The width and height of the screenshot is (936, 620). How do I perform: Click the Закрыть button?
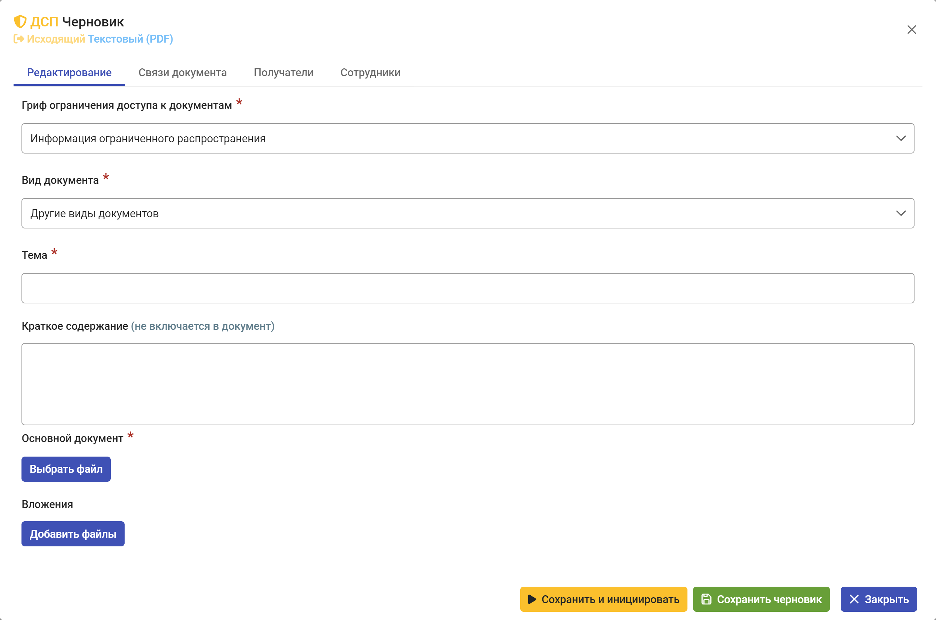coord(878,599)
